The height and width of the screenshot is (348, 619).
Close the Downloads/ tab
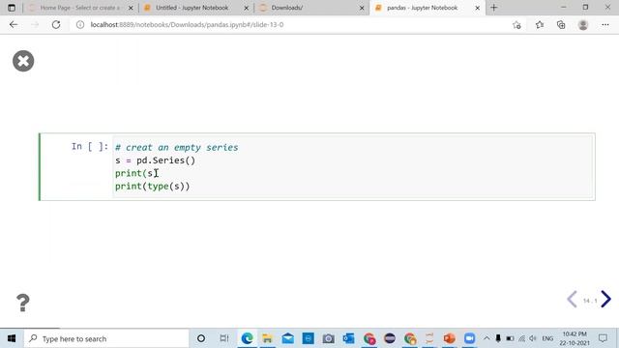click(x=362, y=8)
